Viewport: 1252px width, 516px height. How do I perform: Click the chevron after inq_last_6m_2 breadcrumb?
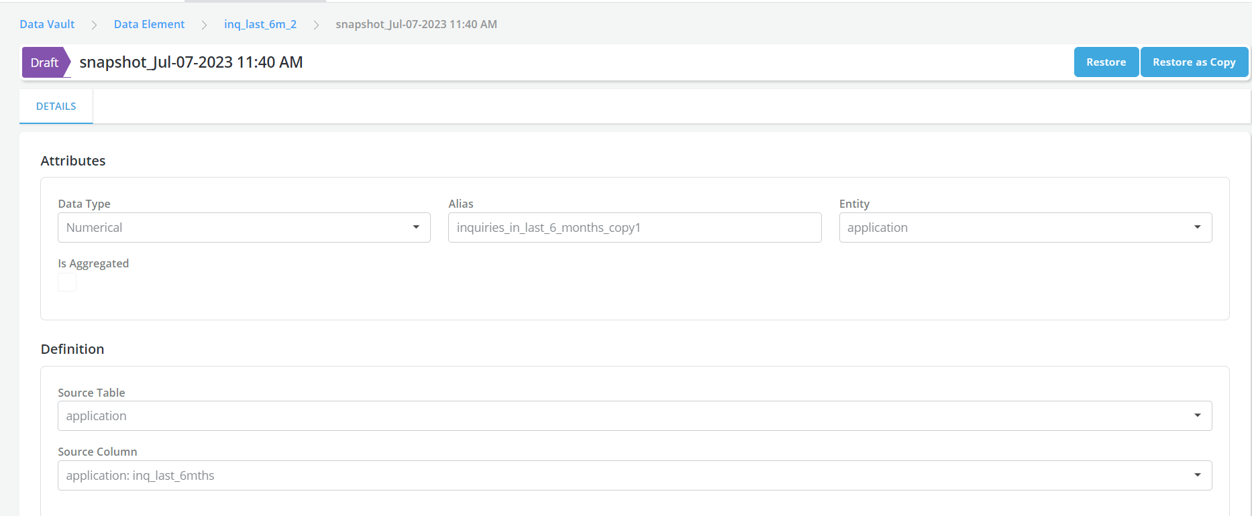pyautogui.click(x=316, y=25)
